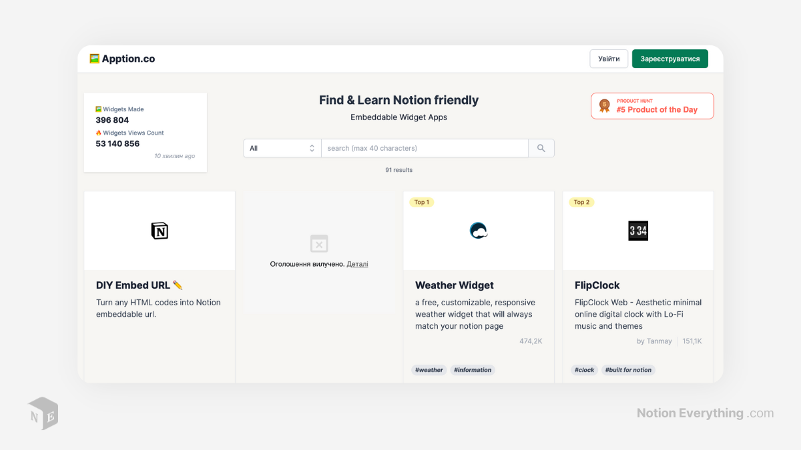Click the fire emoji beside Widgets Views Count
Screen dimensions: 801x450
[x=97, y=133]
